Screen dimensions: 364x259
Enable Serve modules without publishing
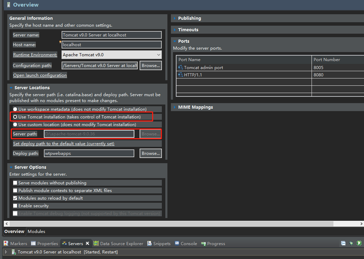point(15,183)
